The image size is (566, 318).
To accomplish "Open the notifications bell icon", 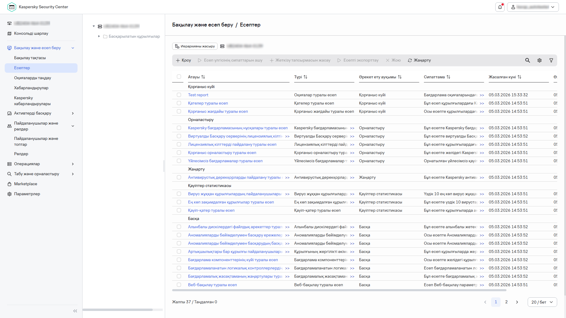I will coord(500,7).
